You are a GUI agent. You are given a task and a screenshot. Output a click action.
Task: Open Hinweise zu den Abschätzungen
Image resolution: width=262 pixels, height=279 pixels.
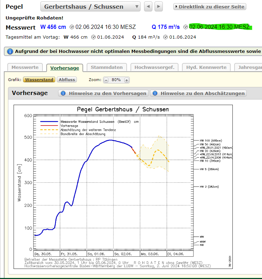pos(202,93)
